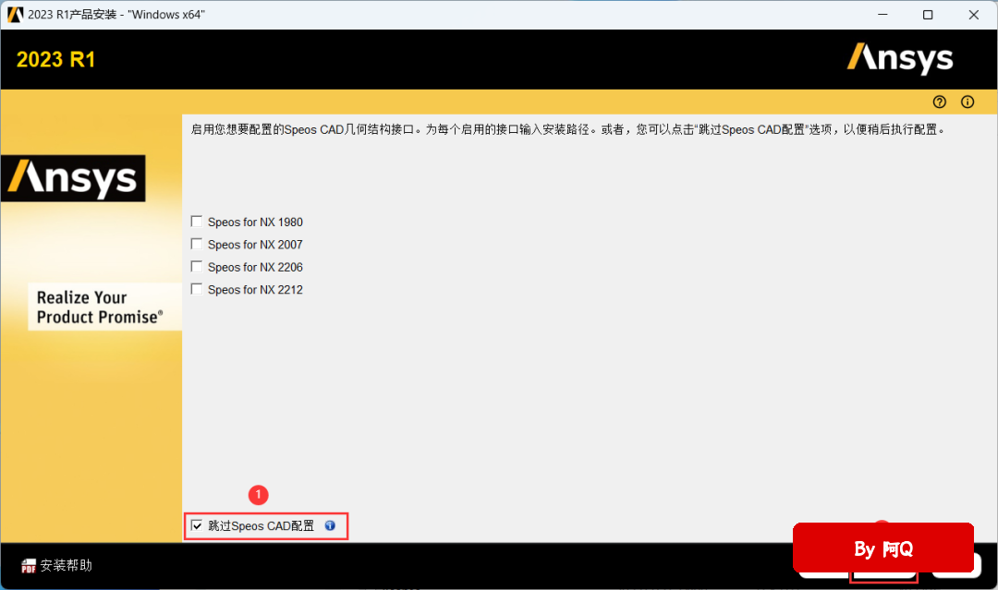Enable the Speos for NX 1980 checkbox
This screenshot has height=590, width=998.
[196, 222]
